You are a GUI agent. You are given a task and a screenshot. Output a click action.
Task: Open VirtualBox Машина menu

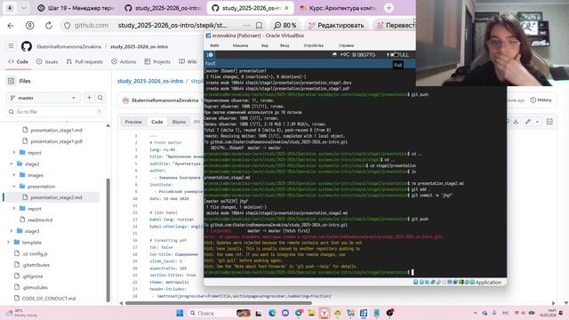point(240,45)
